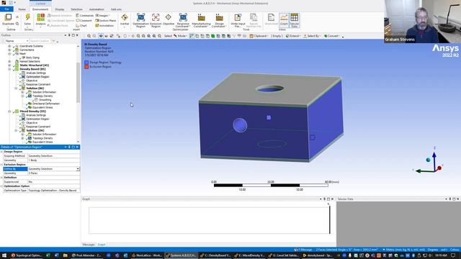461x259 pixels.
Task: Click the Scoping Method value field
Action: click(53, 156)
